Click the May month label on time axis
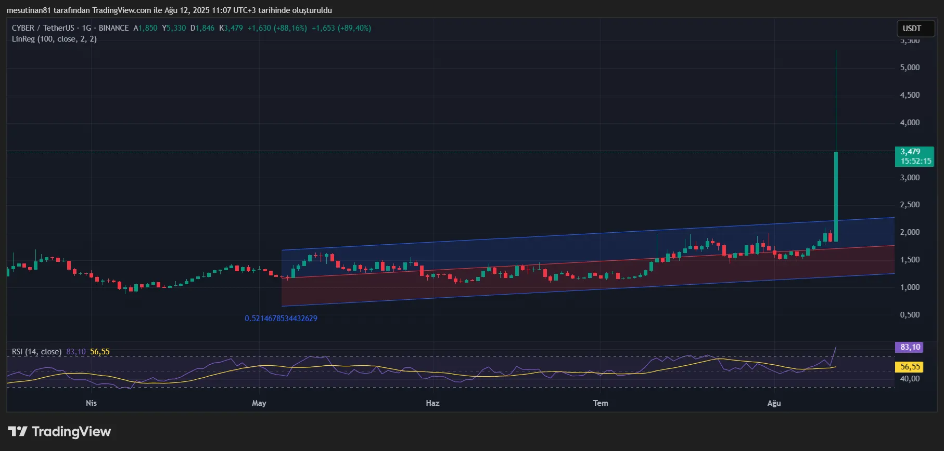This screenshot has width=944, height=451. coord(259,403)
